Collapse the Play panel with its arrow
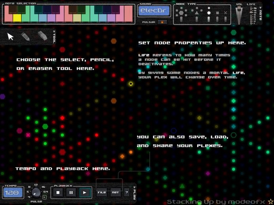Viewport: 274px width, 205px height. (x=134, y=187)
